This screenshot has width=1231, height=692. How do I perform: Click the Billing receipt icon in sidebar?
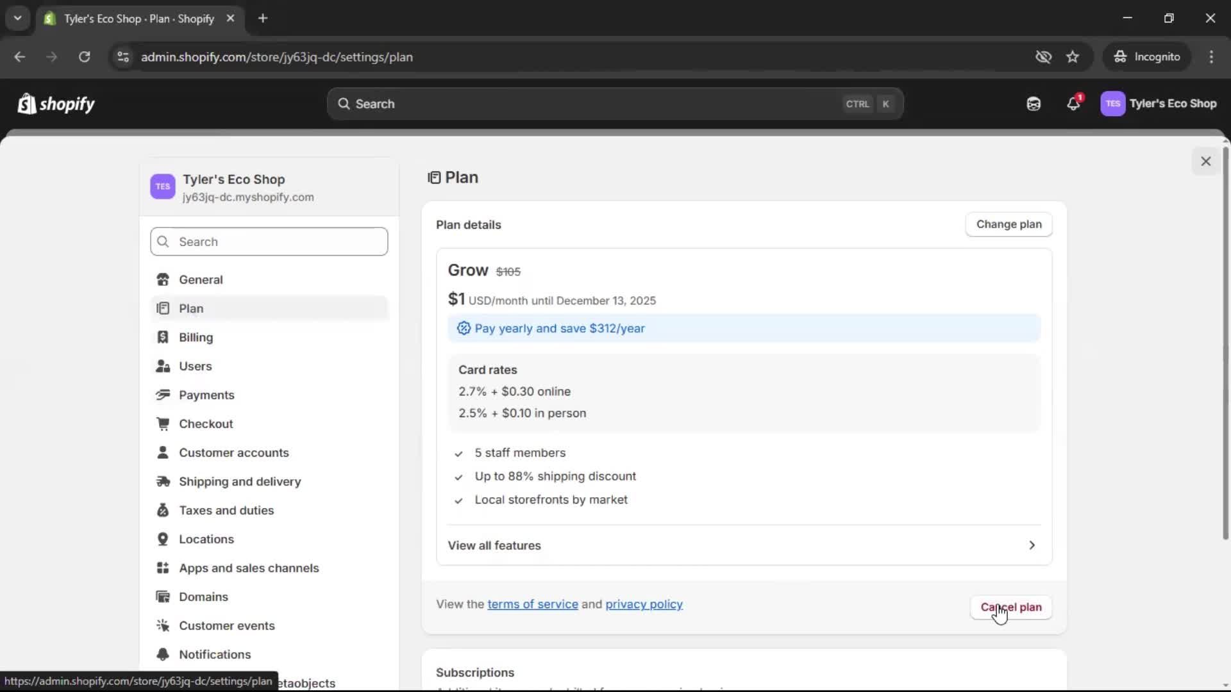point(163,338)
